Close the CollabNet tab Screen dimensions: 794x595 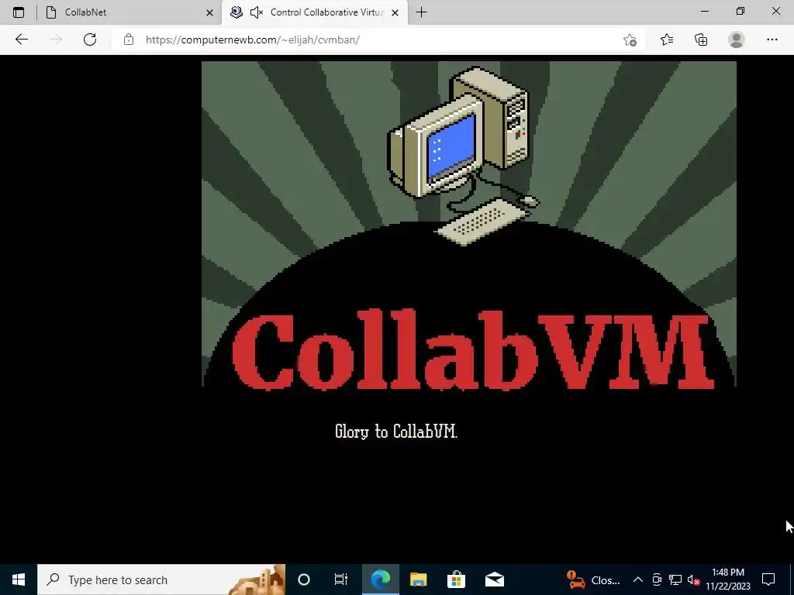pyautogui.click(x=209, y=12)
